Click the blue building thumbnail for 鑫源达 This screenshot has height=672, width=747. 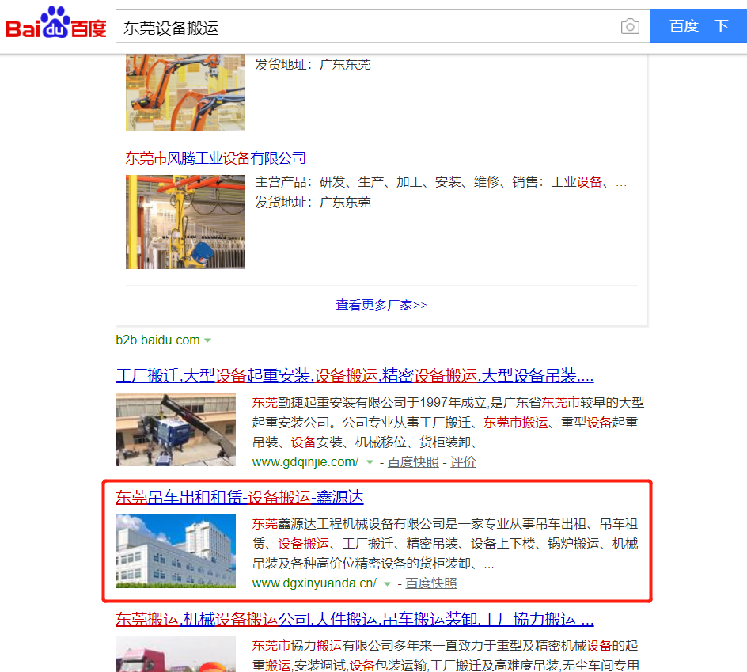pos(176,551)
